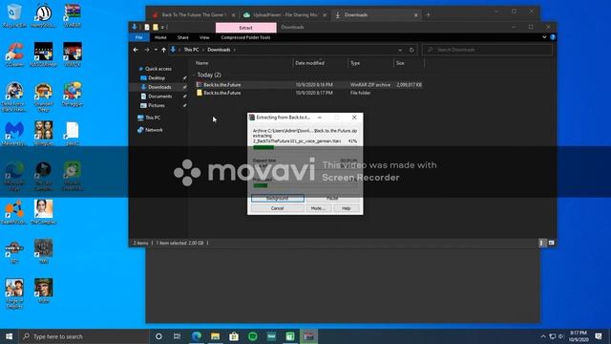
Task: Click Pause in the WinRAR dialog
Action: [332, 198]
